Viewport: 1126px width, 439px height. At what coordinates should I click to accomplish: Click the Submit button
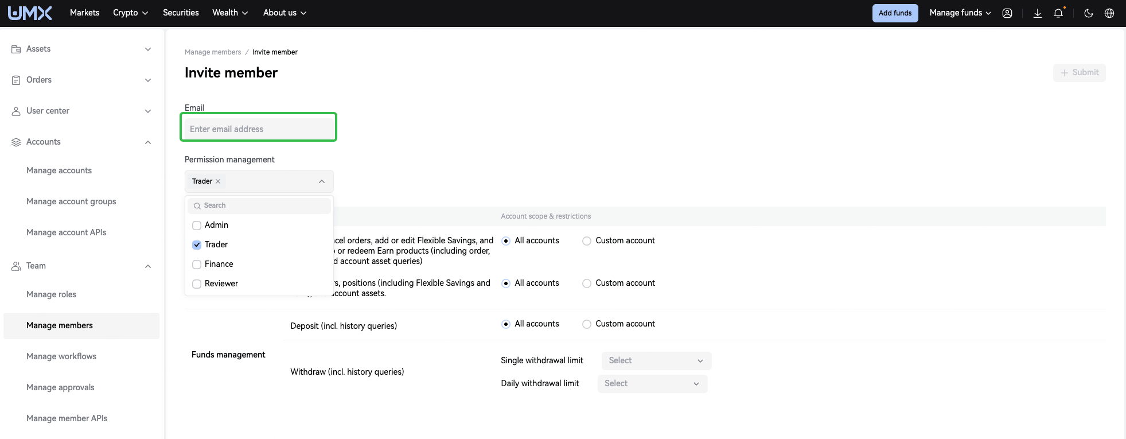tap(1079, 73)
